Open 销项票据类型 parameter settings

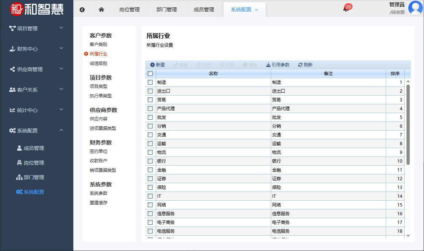coord(103,170)
